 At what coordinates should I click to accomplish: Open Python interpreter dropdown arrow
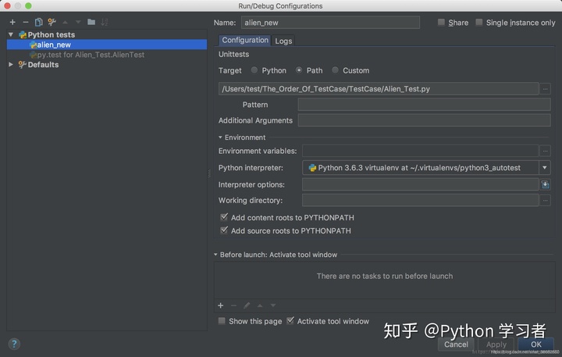tap(545, 167)
